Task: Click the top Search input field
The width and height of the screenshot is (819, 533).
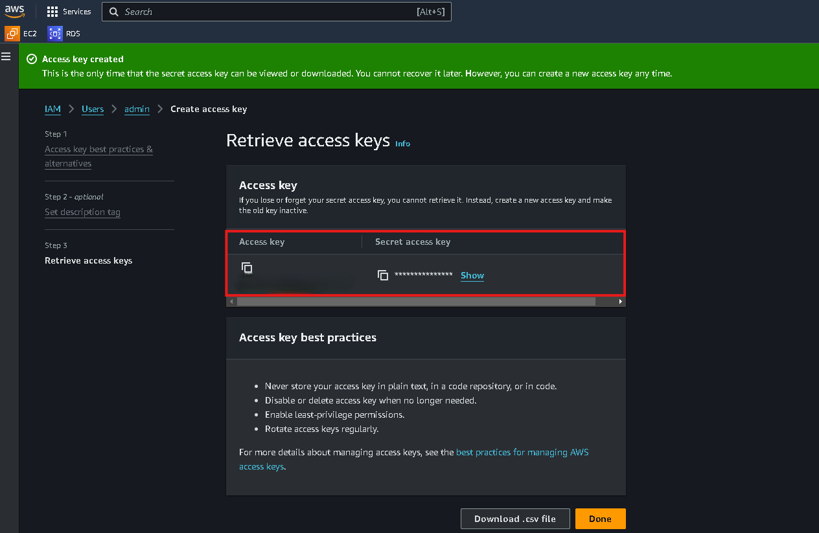Action: 277,12
